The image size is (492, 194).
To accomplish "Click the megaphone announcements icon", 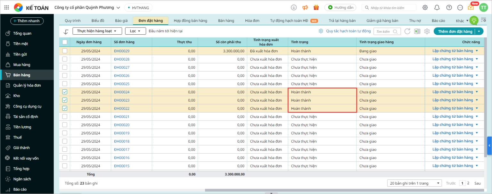I will (305, 7).
